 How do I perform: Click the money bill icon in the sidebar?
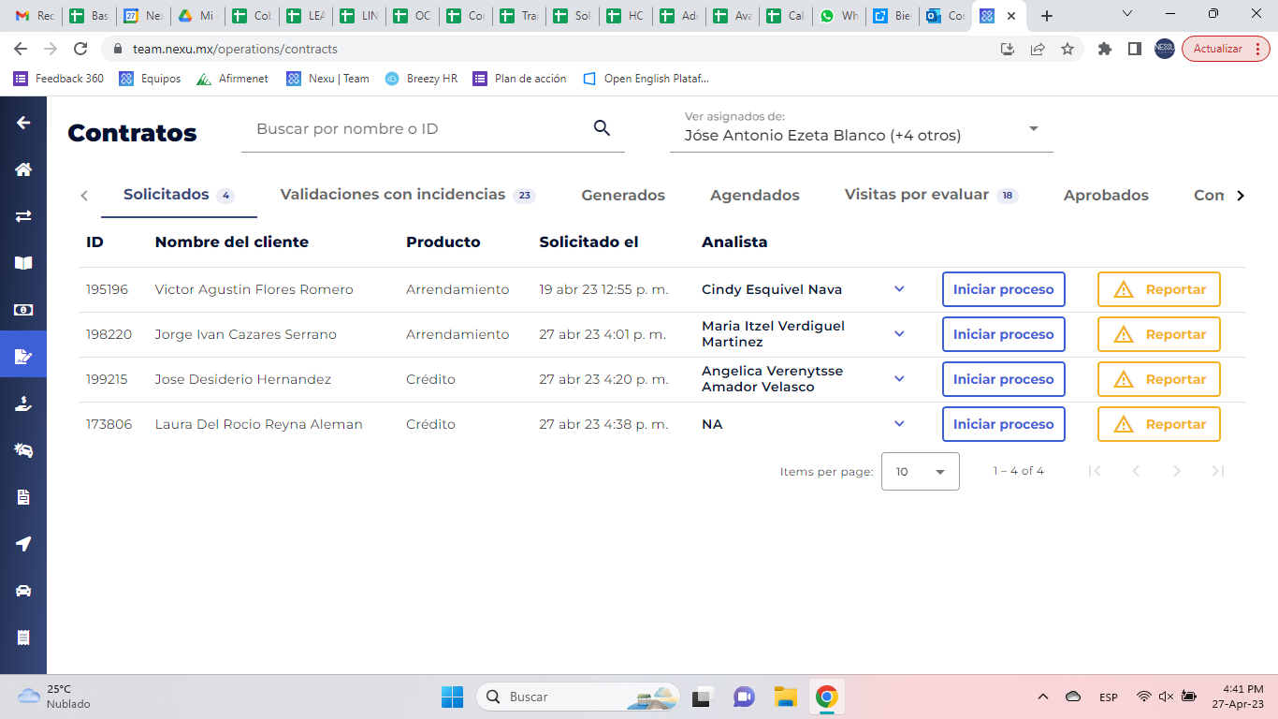[23, 309]
